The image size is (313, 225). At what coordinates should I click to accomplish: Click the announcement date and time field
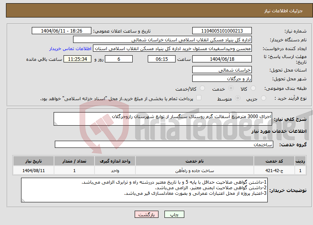(62, 31)
